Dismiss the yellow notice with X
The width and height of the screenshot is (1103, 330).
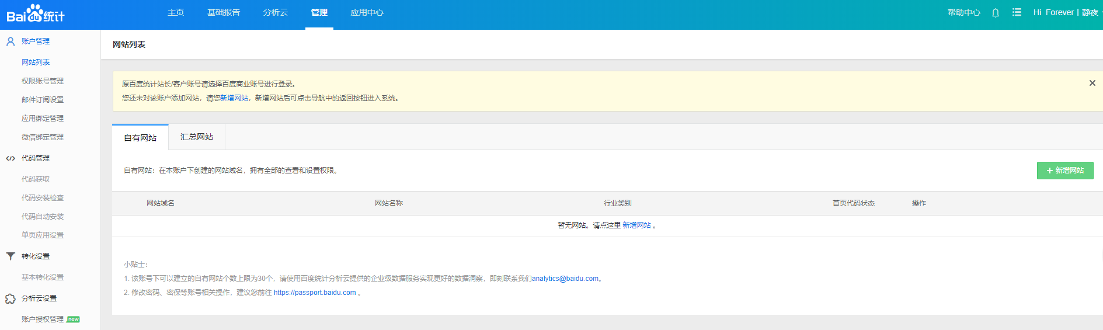[x=1092, y=83]
